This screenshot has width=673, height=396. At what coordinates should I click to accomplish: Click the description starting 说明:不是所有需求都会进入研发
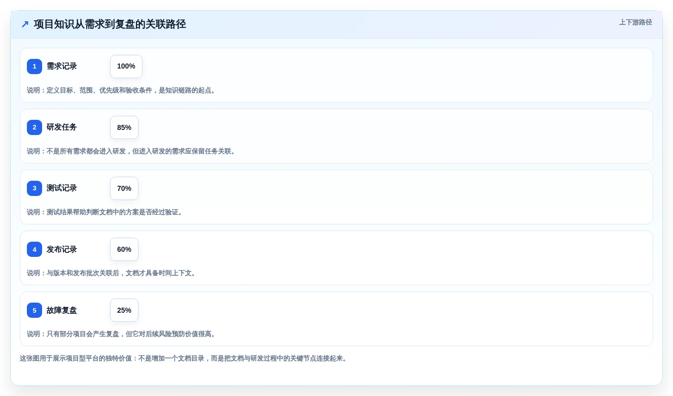click(x=132, y=151)
